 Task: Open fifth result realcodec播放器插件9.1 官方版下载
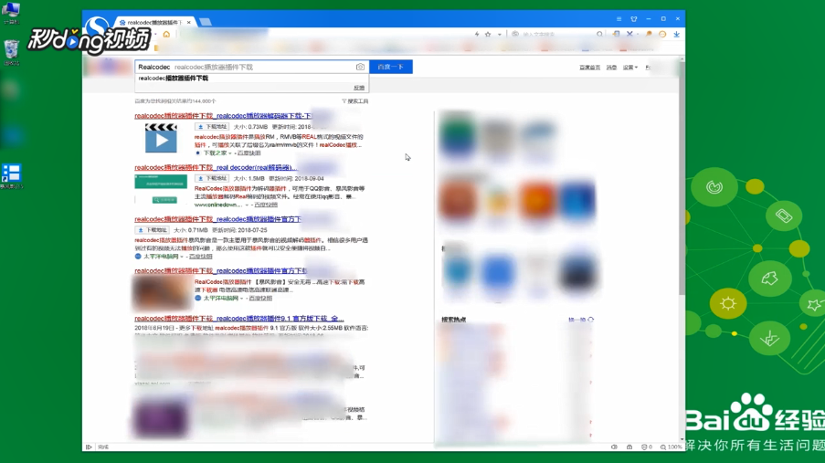pos(238,319)
